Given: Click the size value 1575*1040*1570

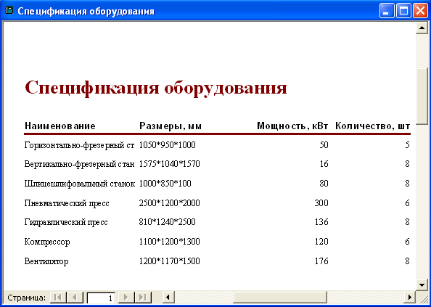Looking at the screenshot, I should point(169,164).
